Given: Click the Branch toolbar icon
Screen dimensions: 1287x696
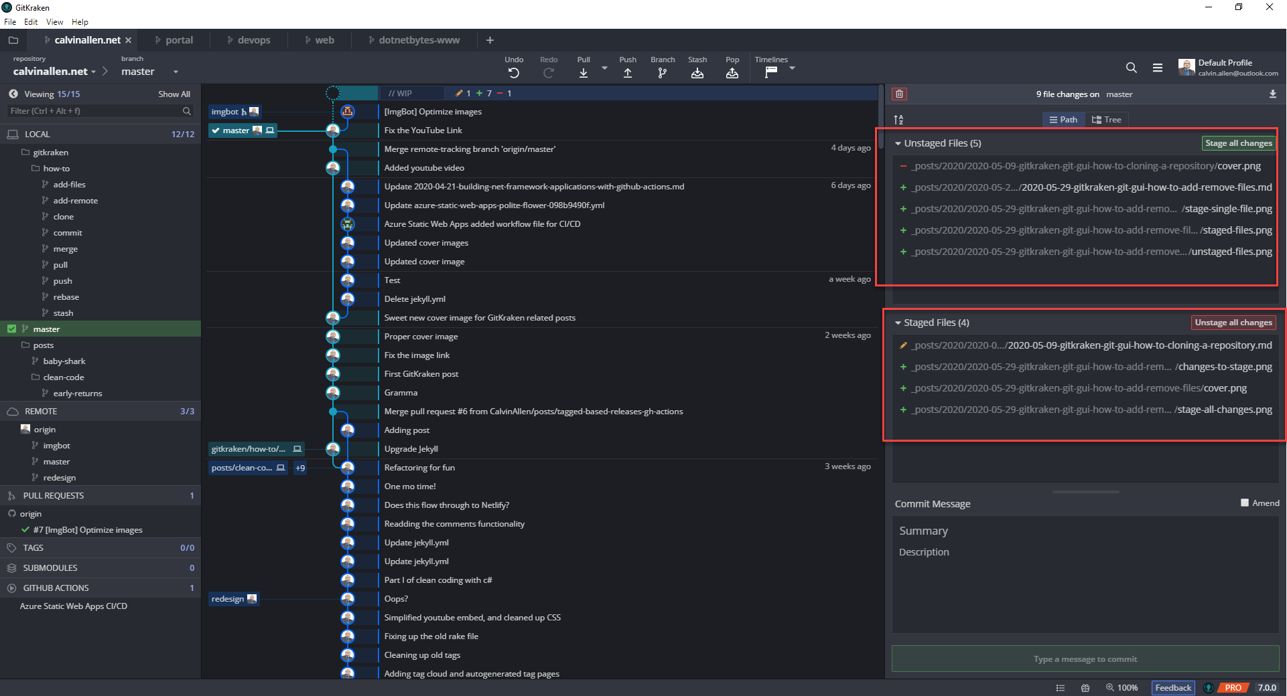Looking at the screenshot, I should 663,73.
